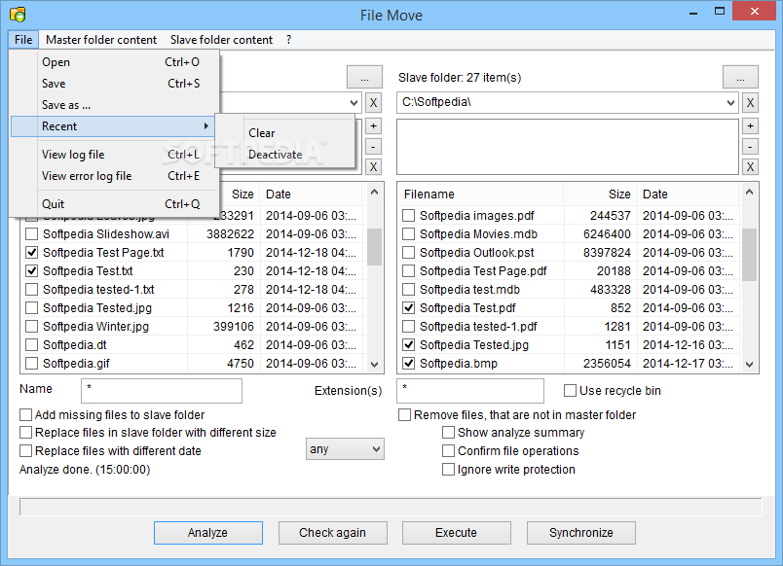
Task: Click the Recent submenu arrow
Action: pyautogui.click(x=205, y=126)
